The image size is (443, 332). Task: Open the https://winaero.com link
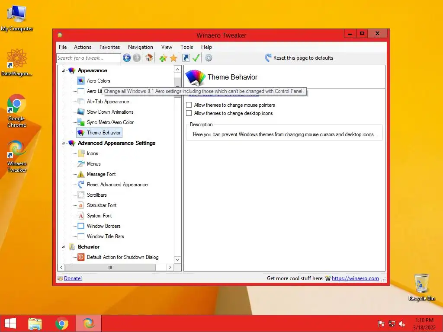click(355, 278)
